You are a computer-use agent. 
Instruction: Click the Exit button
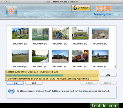(34, 83)
